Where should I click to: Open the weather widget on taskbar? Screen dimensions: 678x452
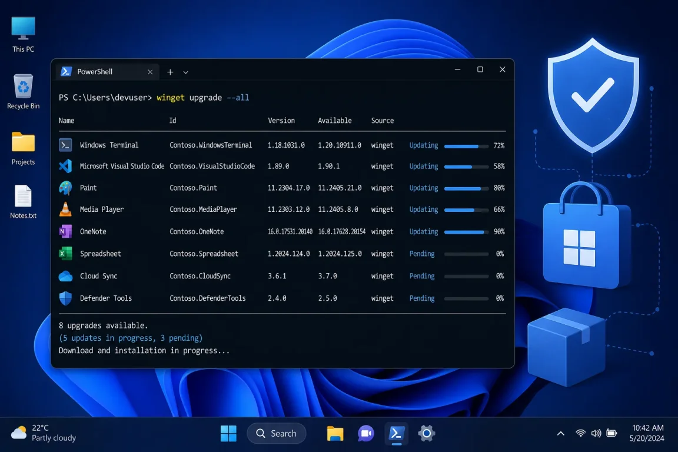(43, 433)
